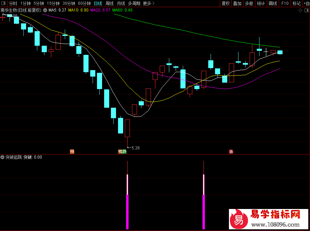Activate the 画线 drawing tool
310x231 pixels.
coord(273,3)
